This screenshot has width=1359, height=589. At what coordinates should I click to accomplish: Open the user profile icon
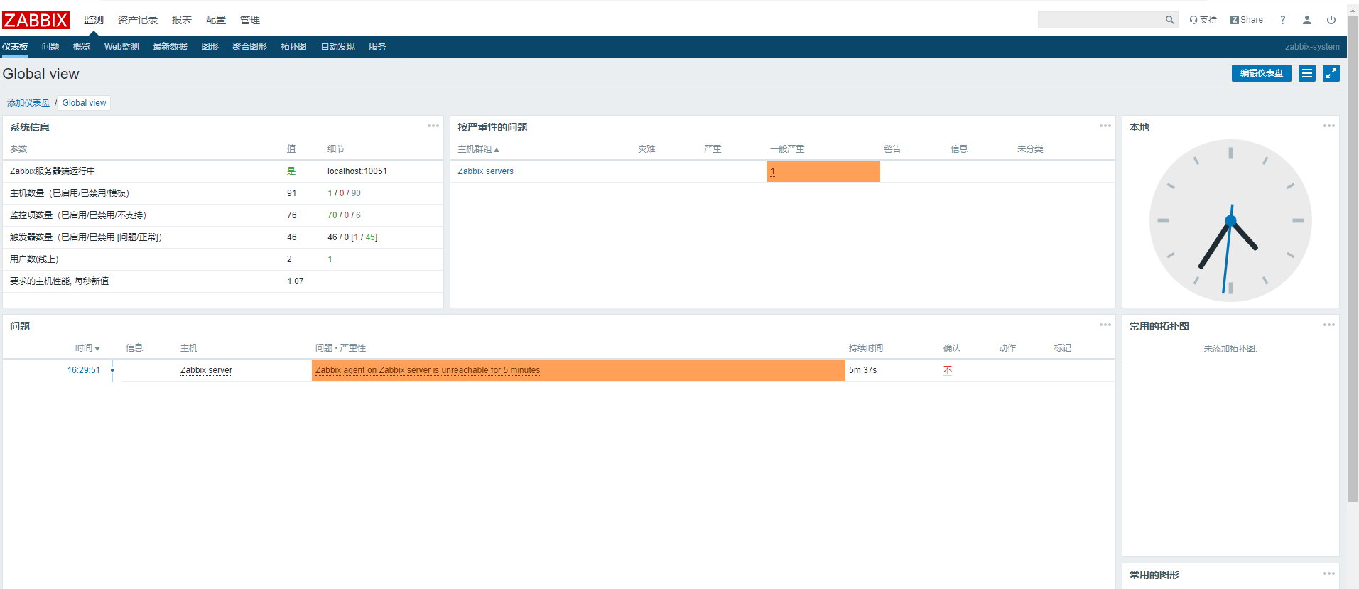point(1306,20)
